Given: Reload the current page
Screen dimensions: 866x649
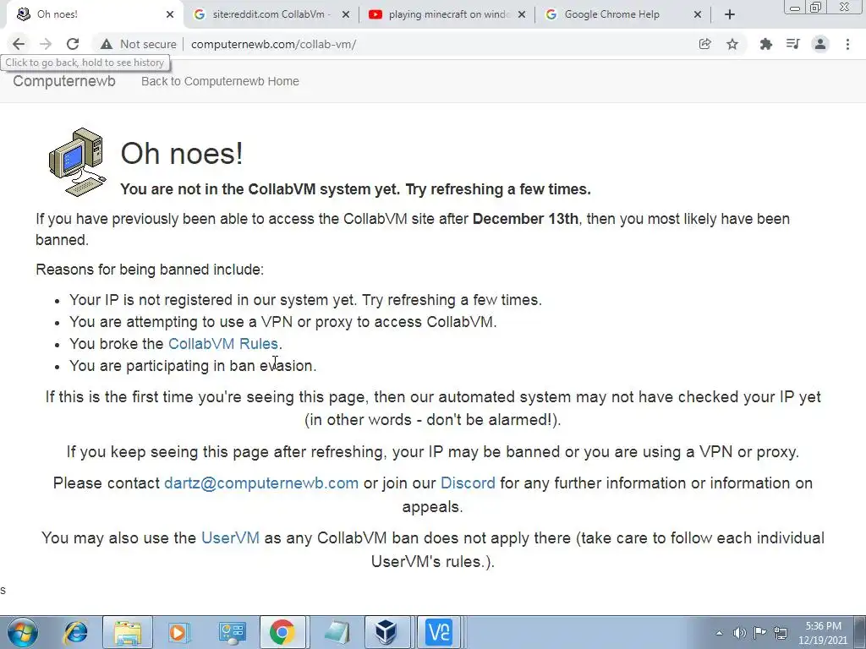Looking at the screenshot, I should (x=73, y=44).
